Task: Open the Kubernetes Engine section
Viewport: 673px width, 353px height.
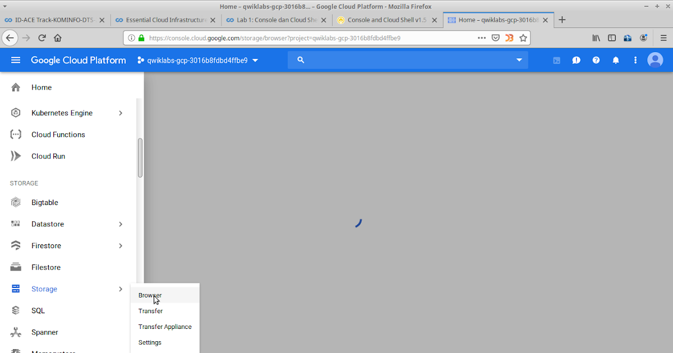Action: click(x=63, y=113)
